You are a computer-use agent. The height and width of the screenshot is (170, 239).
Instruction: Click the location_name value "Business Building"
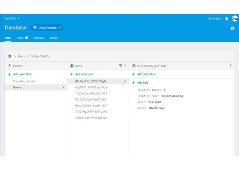172,96
